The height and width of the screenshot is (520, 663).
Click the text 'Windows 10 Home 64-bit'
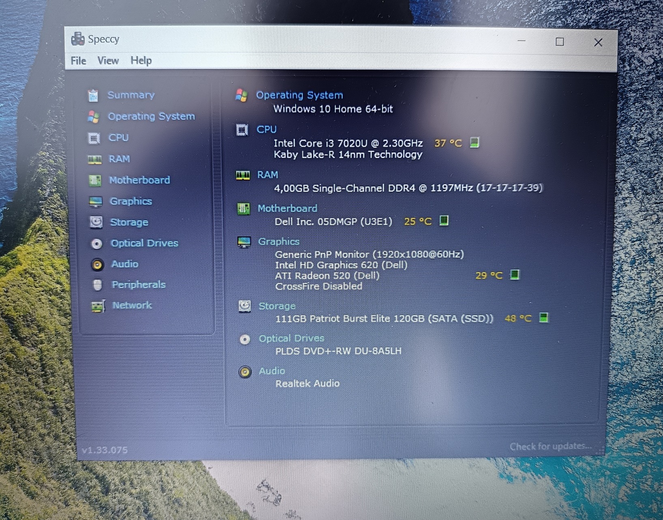[333, 109]
